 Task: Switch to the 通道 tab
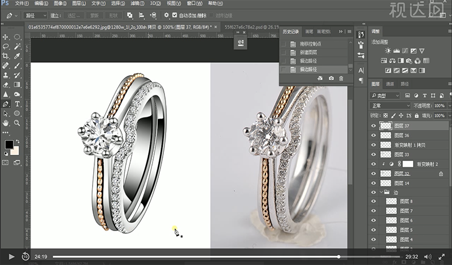[390, 84]
